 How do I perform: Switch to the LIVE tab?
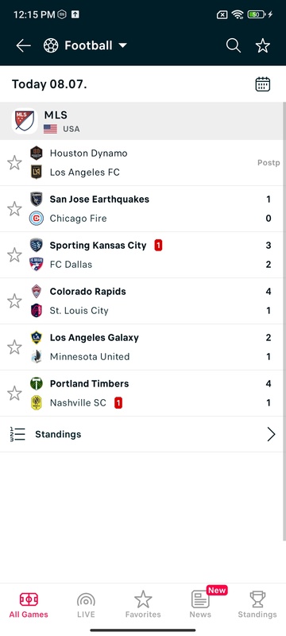point(86,605)
